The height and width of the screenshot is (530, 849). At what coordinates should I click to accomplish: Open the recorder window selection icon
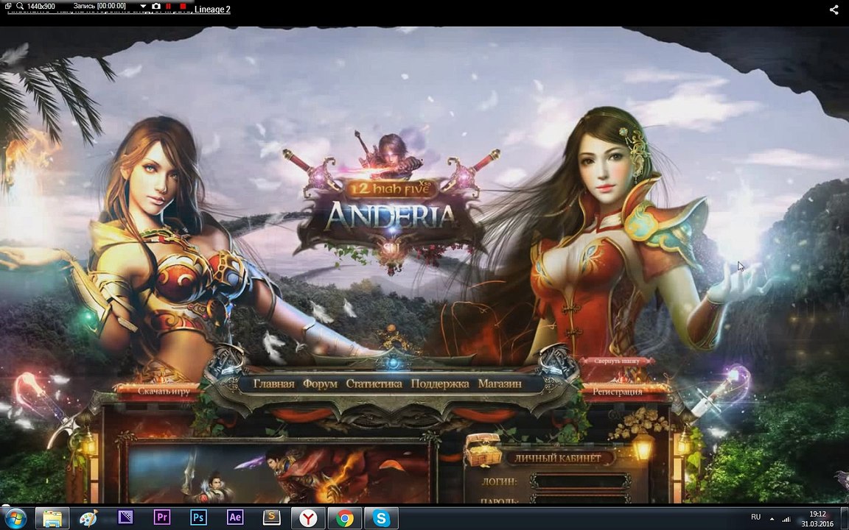[7, 6]
